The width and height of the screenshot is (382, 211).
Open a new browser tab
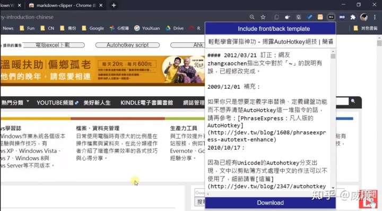point(114,5)
